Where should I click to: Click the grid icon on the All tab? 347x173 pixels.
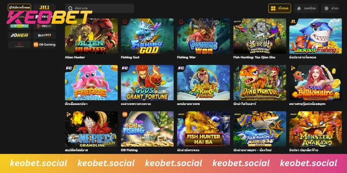tap(273, 8)
